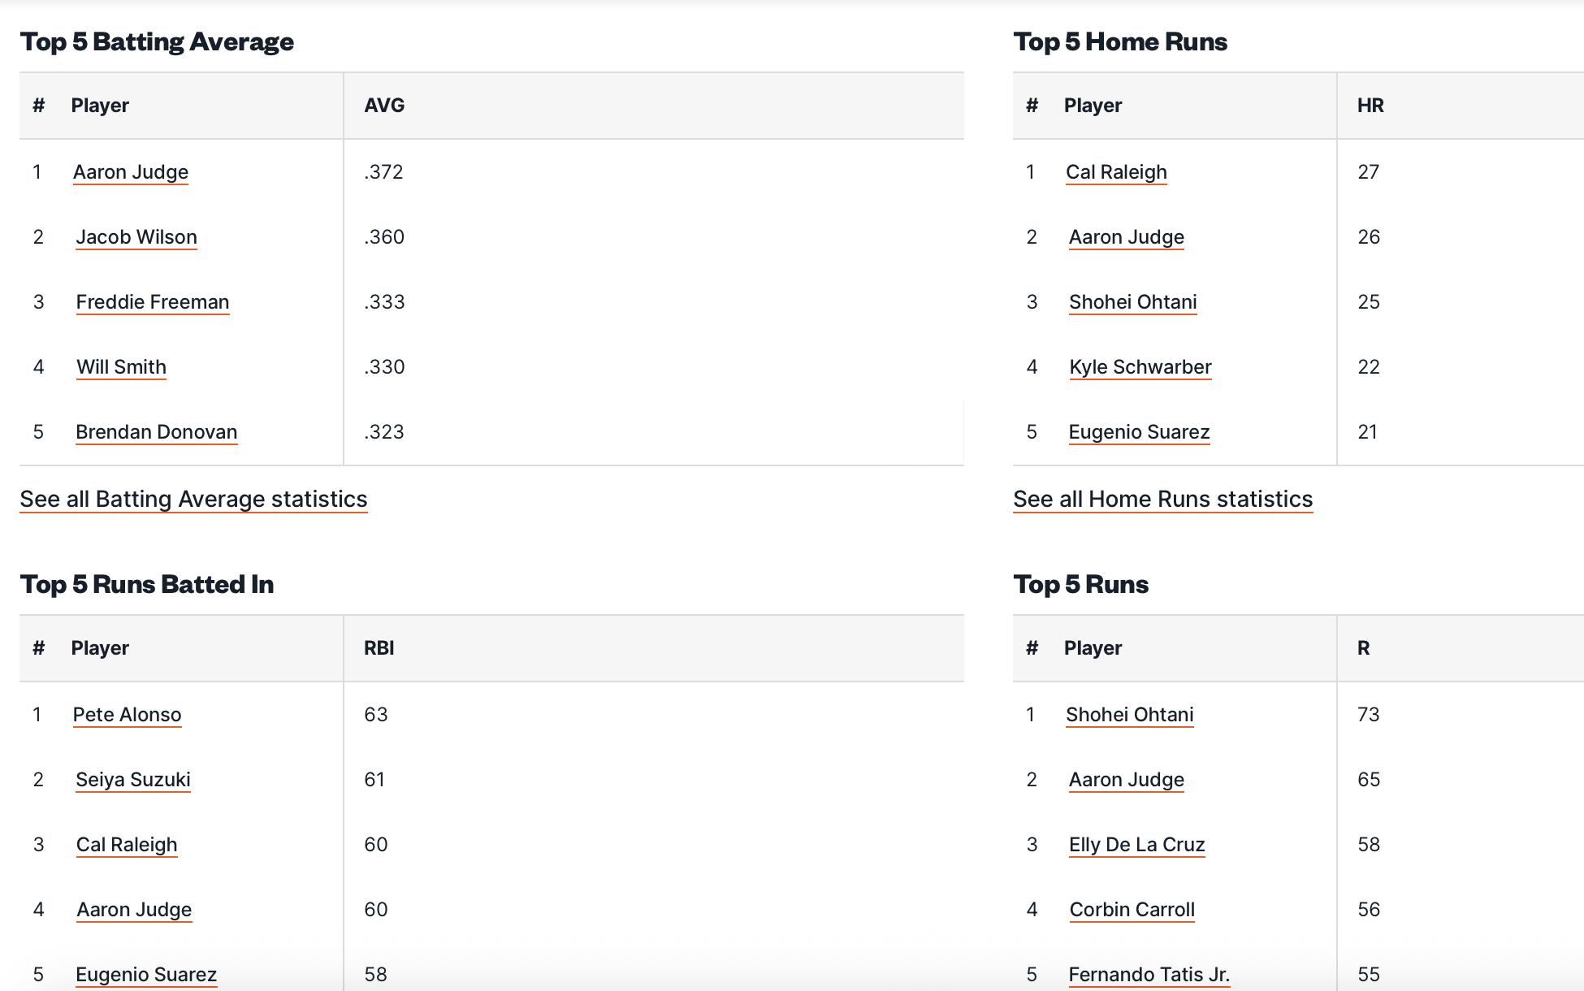The image size is (1584, 991).
Task: Select Elly De La Cruz link
Action: [x=1136, y=845]
